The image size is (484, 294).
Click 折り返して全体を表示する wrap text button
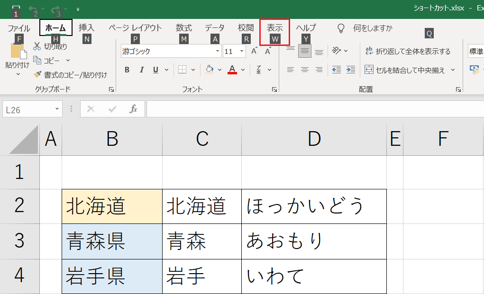click(x=408, y=51)
